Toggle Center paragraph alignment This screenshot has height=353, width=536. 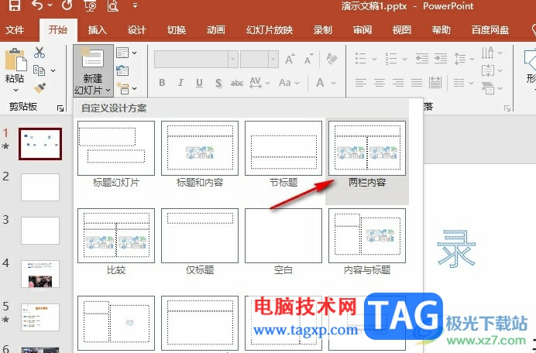pos(380,82)
